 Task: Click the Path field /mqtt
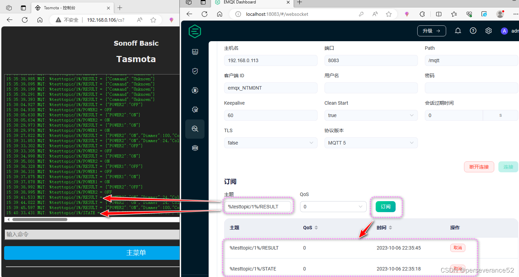pyautogui.click(x=471, y=60)
